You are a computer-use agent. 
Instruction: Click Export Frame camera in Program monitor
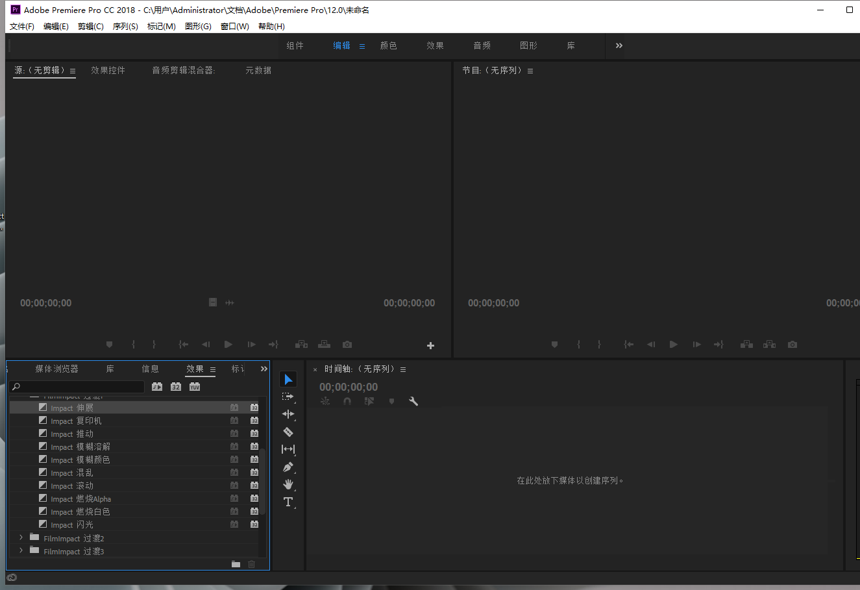[x=792, y=345]
